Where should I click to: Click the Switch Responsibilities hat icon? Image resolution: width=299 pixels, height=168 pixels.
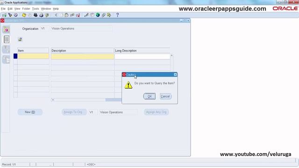coord(36,15)
